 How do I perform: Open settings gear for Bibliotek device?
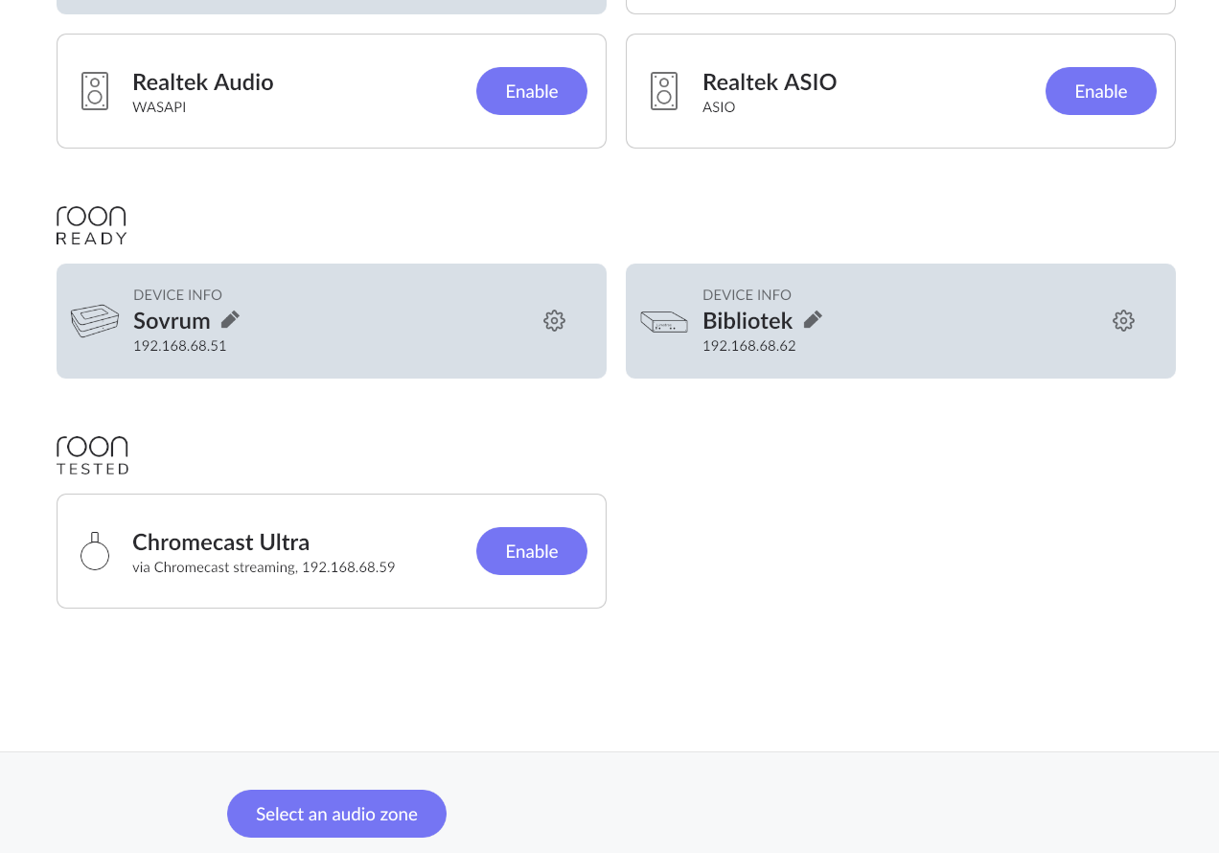pos(1123,321)
